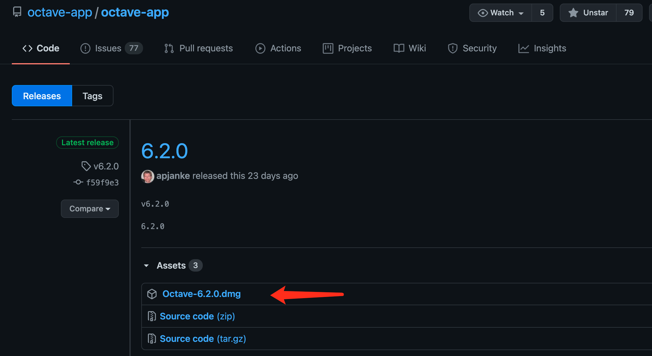Click the archive icon beside Source code (tar.gz)
652x356 pixels.
(x=152, y=339)
